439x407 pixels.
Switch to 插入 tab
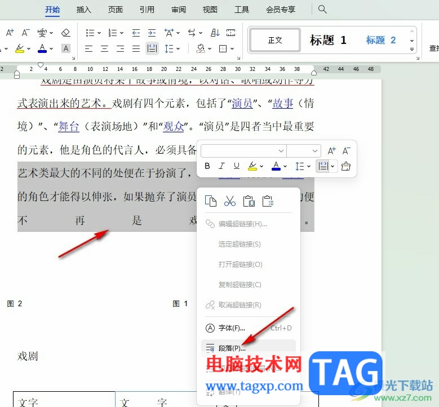click(84, 10)
